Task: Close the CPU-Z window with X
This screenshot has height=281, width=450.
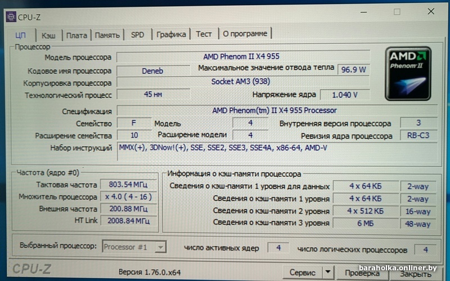Action: coord(431,11)
